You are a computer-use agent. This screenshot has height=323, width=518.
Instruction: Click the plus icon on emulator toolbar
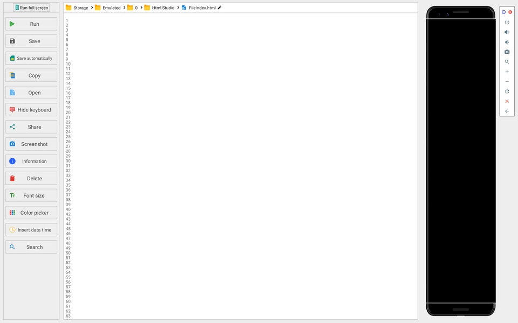tap(507, 72)
